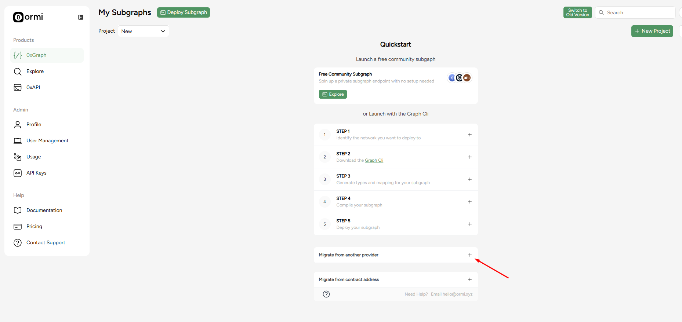
Task: Open Contact Support
Action: [47, 243]
